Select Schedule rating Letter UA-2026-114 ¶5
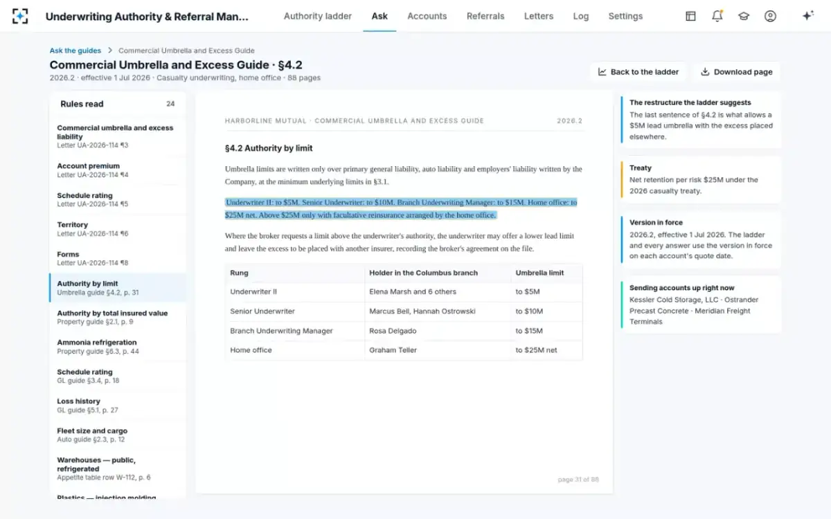The width and height of the screenshot is (831, 519). click(117, 200)
